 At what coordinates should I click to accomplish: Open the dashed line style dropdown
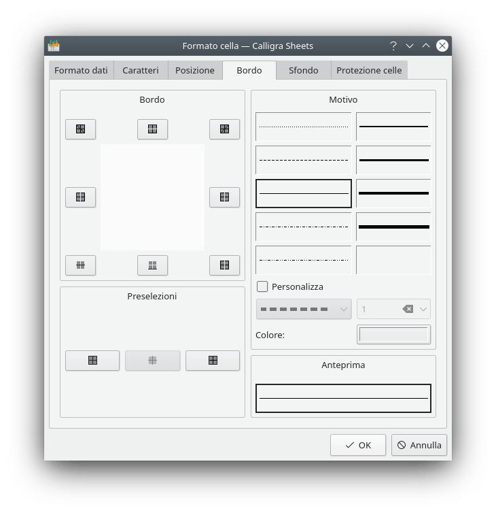304,309
